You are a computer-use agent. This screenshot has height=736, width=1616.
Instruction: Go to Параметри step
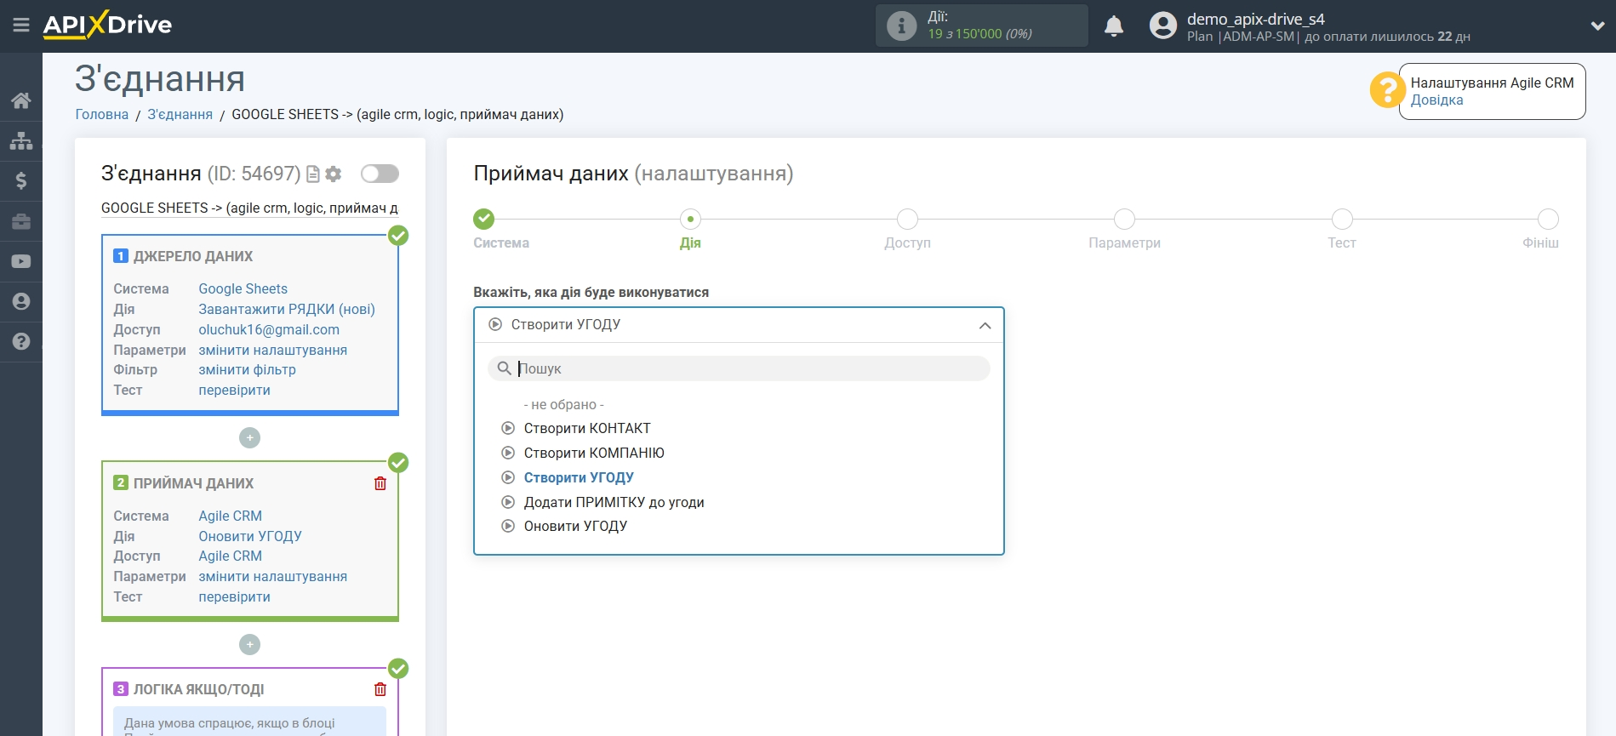point(1124,220)
